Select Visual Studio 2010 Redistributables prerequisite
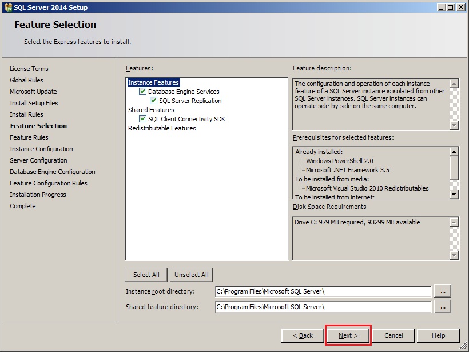 [367, 188]
